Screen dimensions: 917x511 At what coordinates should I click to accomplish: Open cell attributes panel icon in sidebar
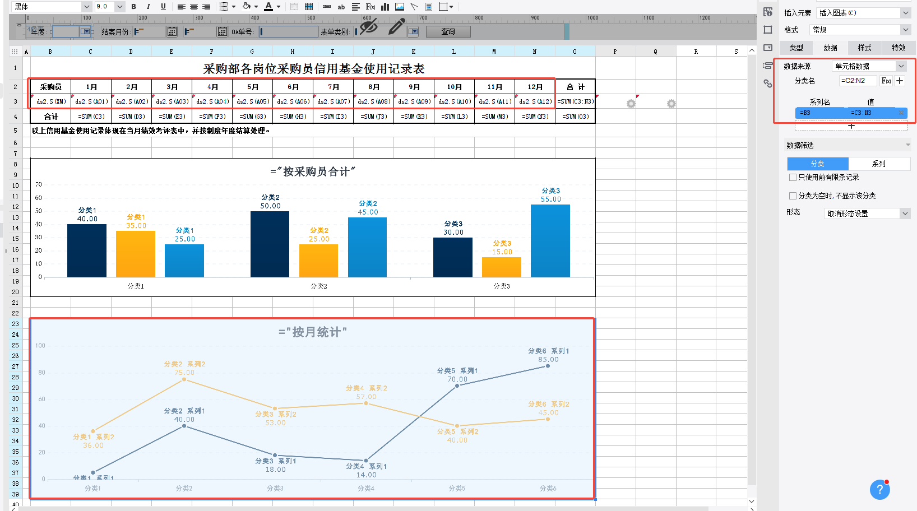(x=768, y=12)
